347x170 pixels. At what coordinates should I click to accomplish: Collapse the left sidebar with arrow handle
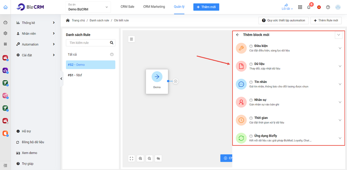pyautogui.click(x=61, y=79)
